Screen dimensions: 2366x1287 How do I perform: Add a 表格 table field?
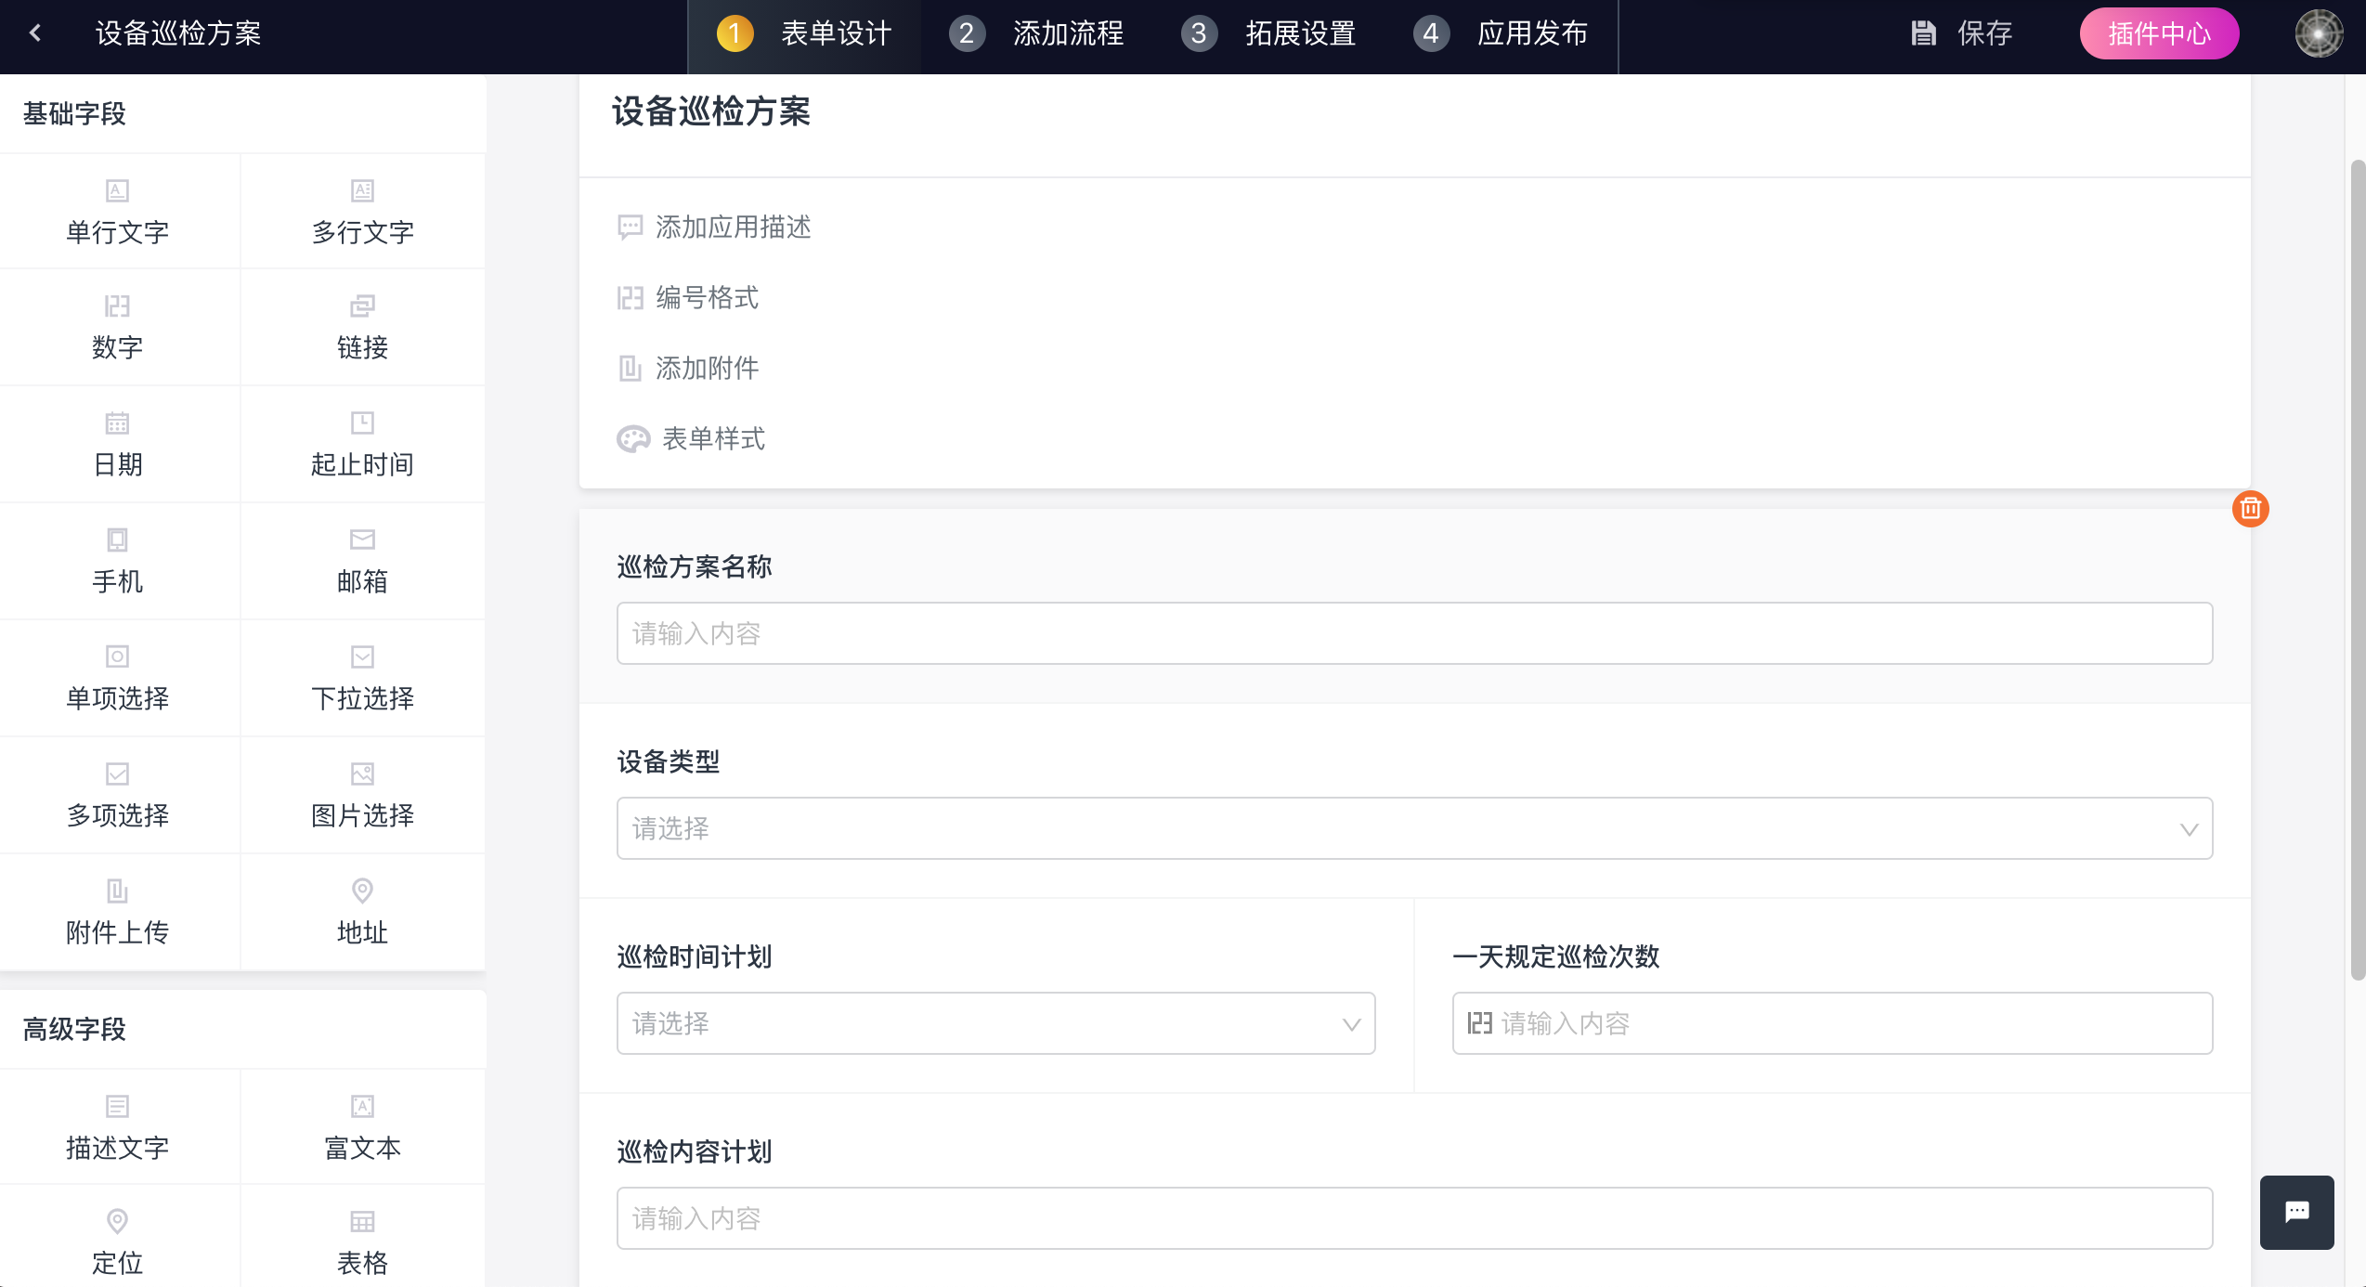pyautogui.click(x=362, y=1241)
